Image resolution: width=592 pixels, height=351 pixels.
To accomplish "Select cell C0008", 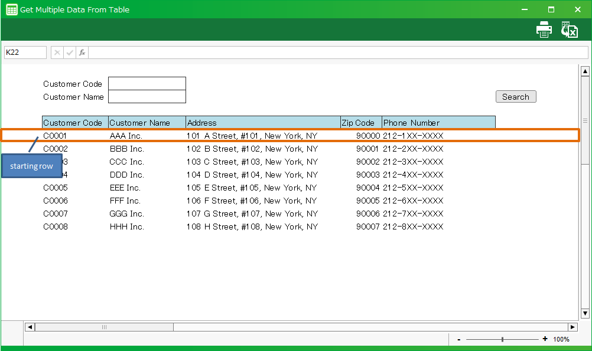I will click(56, 227).
